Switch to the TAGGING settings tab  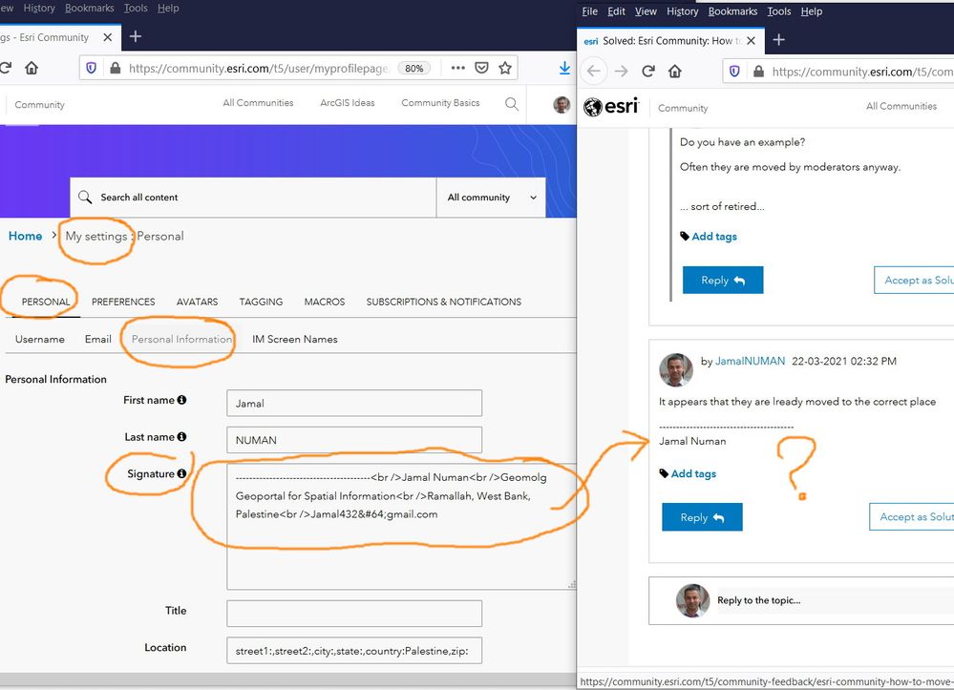[261, 302]
